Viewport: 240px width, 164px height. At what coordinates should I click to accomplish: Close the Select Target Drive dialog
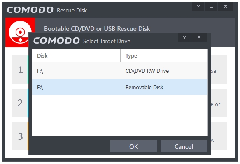point(199,37)
